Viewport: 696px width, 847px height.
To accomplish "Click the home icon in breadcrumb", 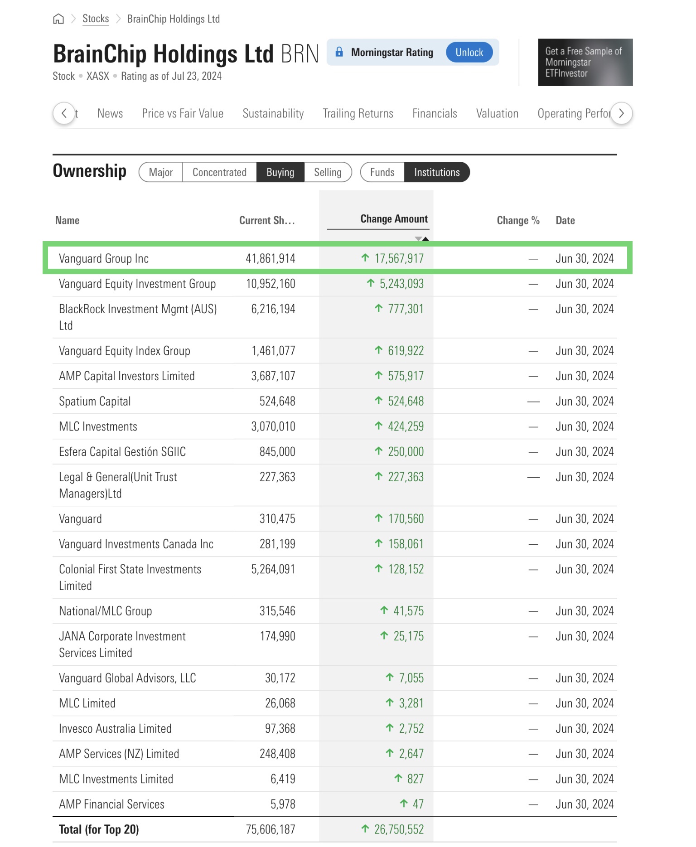I will [x=58, y=19].
